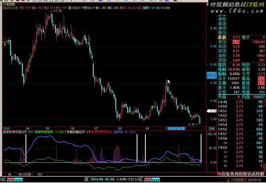Switch to the MA indicator tab
The height and width of the screenshot is (183, 266).
[x=10, y=174]
